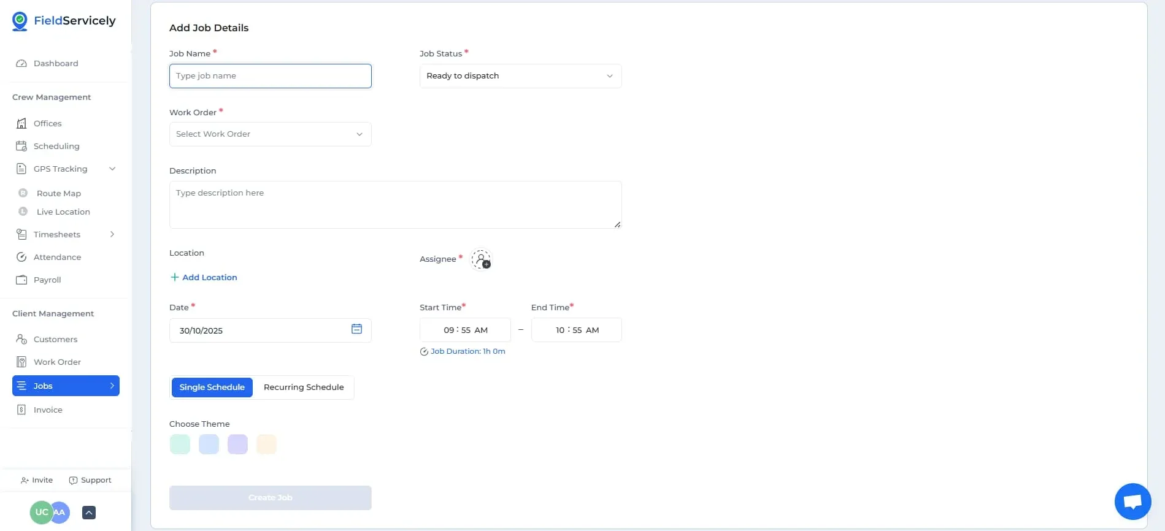
Task: Focus the Job Name input field
Action: (x=270, y=76)
